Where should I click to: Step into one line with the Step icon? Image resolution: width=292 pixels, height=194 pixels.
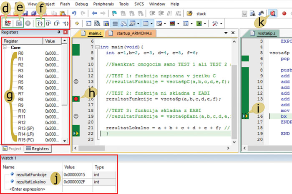click(x=40, y=23)
